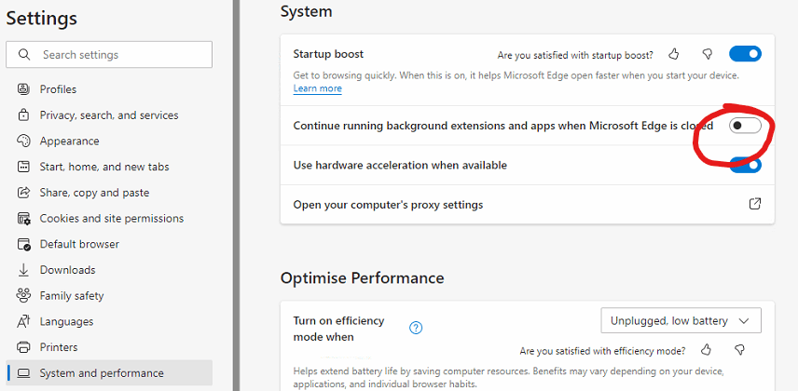Open proxy settings external link icon

pos(755,205)
